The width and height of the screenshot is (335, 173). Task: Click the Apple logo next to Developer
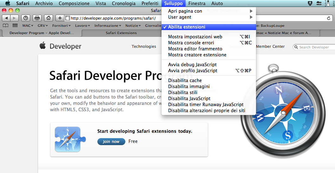[x=43, y=46]
